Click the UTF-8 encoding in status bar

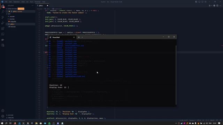click(x=199, y=120)
